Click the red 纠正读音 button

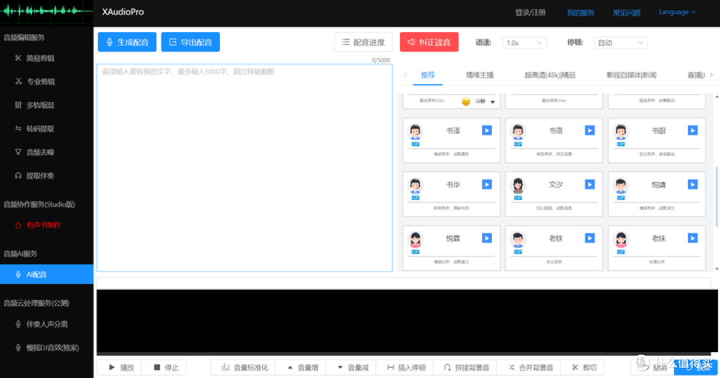429,42
